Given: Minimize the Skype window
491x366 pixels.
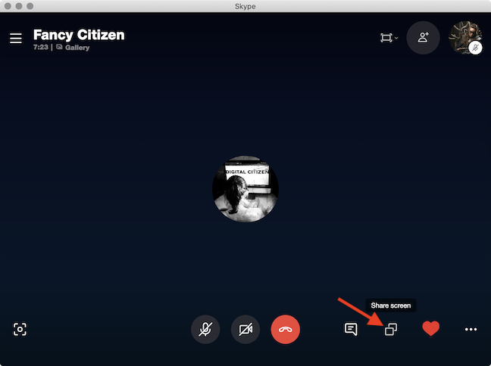Looking at the screenshot, I should click(x=19, y=6).
